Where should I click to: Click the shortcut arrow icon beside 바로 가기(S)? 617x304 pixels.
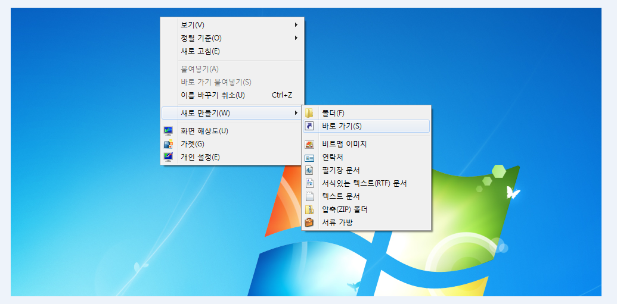[309, 126]
